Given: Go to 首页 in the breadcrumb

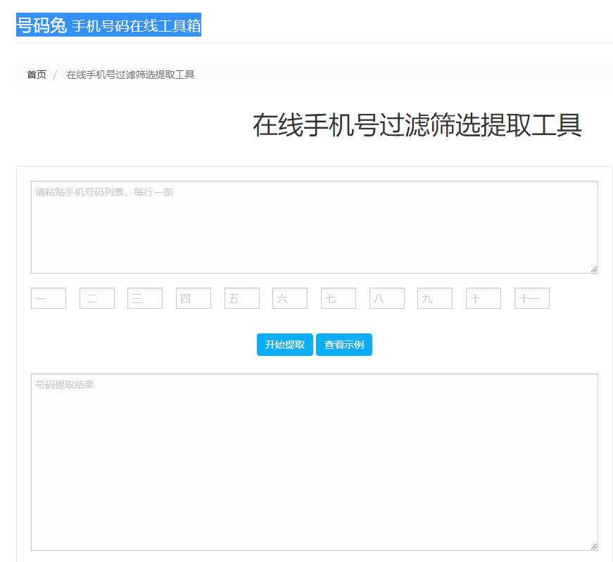Looking at the screenshot, I should click(37, 75).
